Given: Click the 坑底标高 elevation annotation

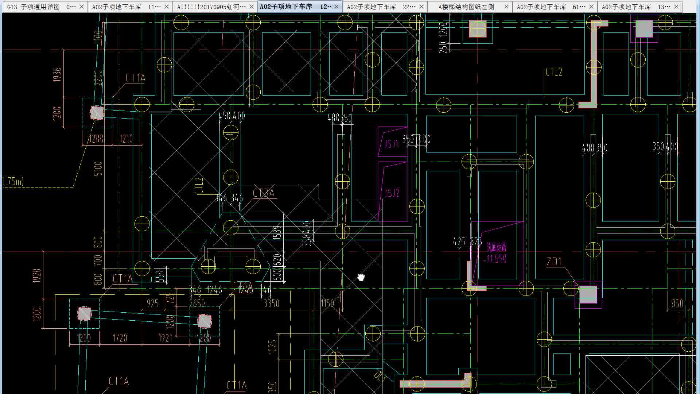Looking at the screenshot, I should point(495,248).
